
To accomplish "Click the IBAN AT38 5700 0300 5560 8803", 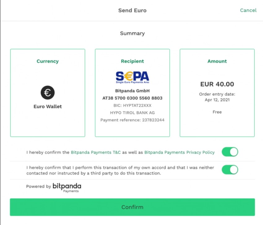I will point(132,98).
